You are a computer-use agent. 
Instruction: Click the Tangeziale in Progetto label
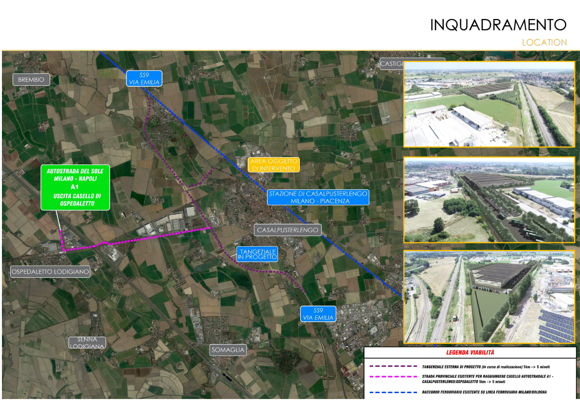pos(257,254)
